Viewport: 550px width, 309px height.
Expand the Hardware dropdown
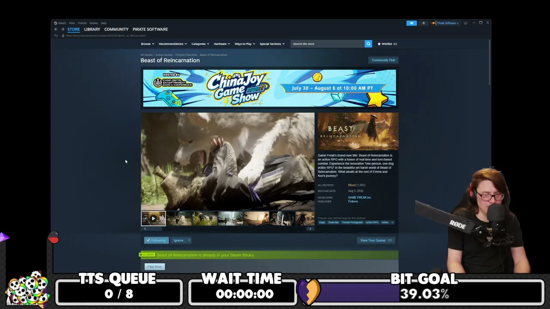(222, 44)
